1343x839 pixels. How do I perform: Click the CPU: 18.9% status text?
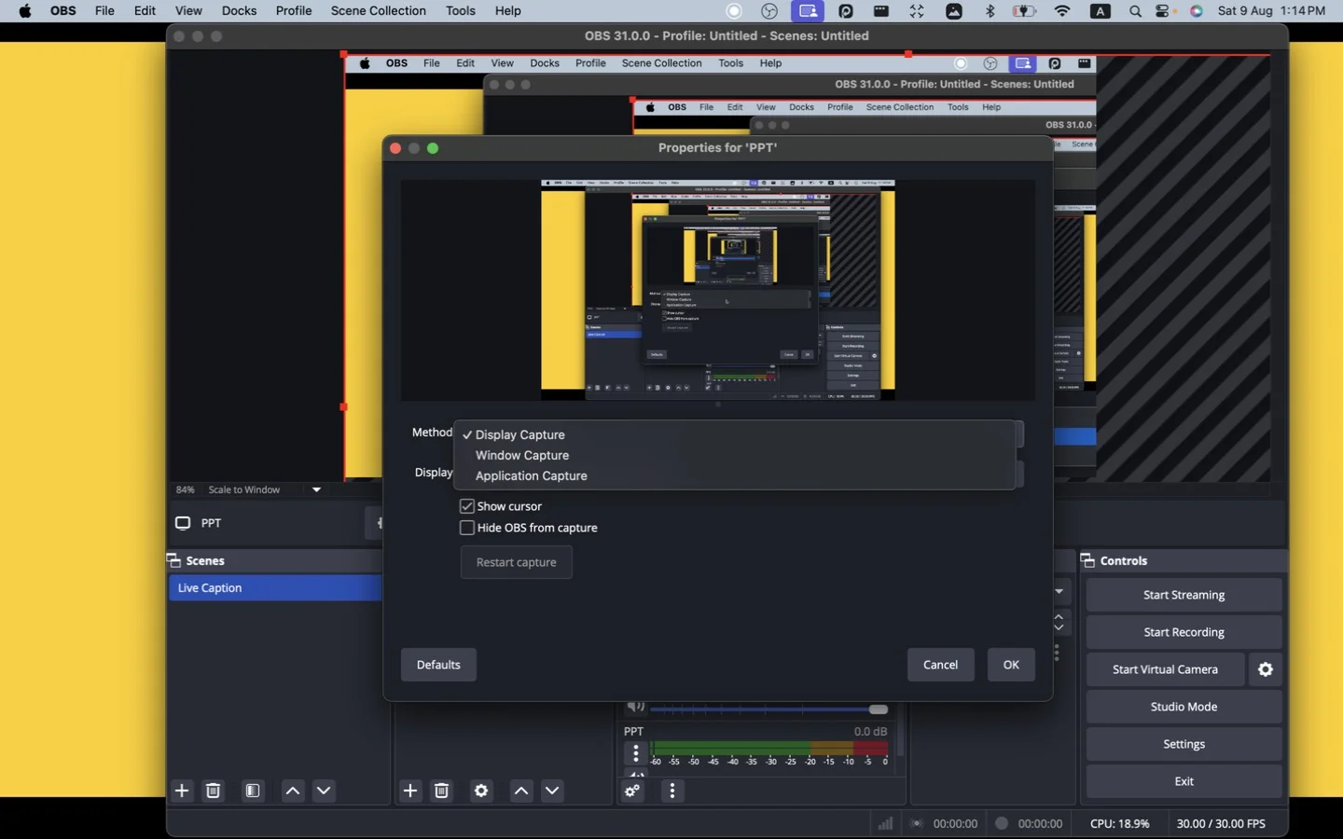1119,823
